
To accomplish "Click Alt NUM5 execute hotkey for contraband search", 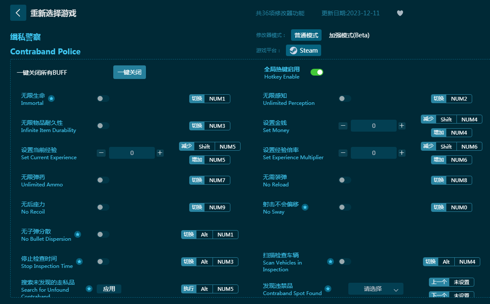I will click(210, 289).
